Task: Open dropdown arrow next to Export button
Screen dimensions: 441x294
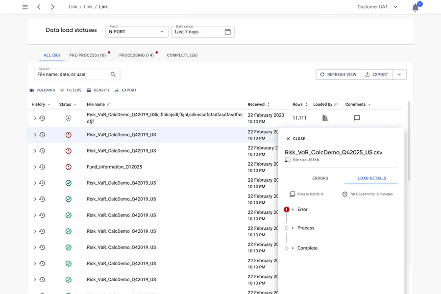Action: pyautogui.click(x=399, y=74)
